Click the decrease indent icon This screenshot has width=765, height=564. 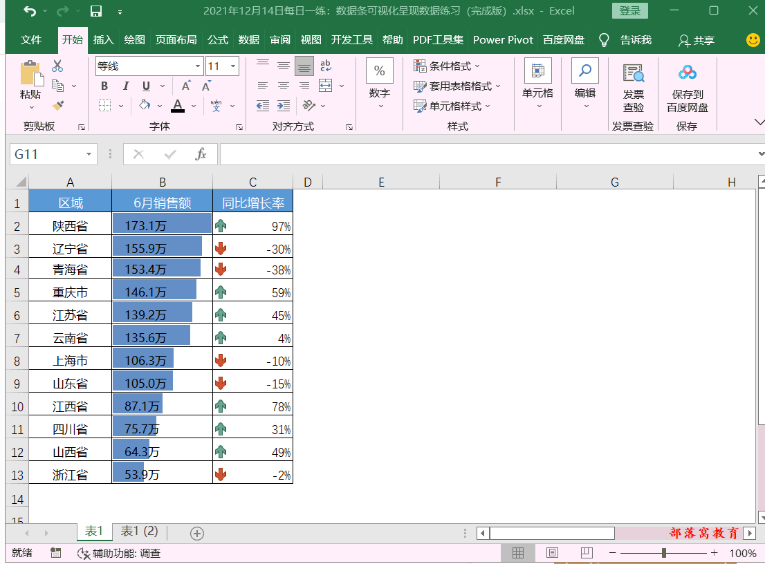262,105
